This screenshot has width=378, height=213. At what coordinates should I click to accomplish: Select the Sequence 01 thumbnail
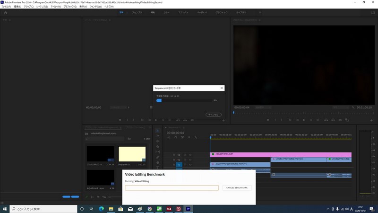point(132,154)
